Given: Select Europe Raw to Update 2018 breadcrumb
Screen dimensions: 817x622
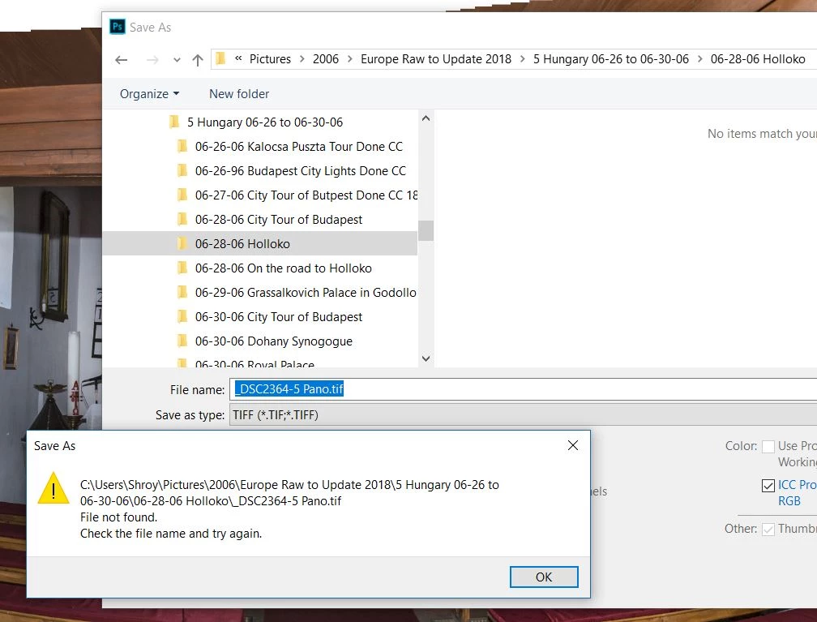Looking at the screenshot, I should pos(435,59).
